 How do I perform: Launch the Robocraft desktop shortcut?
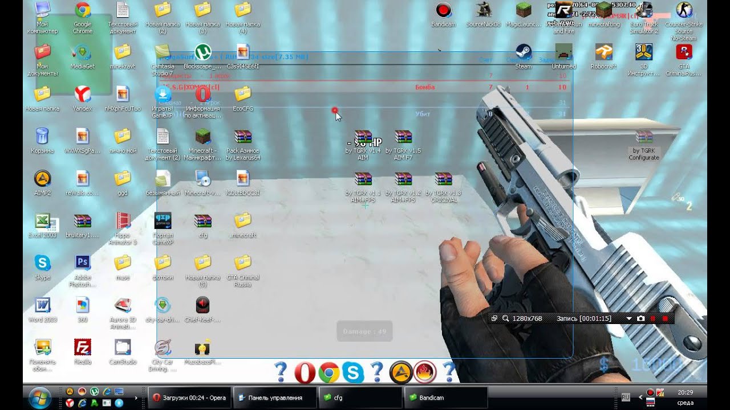pyautogui.click(x=604, y=52)
